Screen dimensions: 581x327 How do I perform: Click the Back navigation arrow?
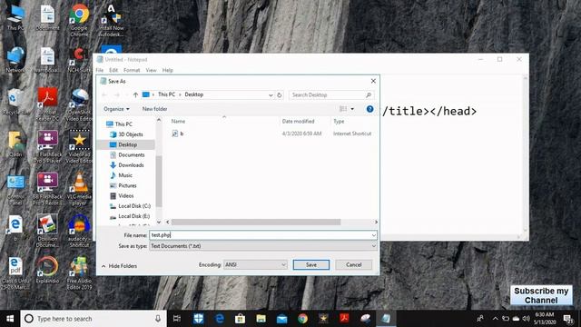(104, 94)
